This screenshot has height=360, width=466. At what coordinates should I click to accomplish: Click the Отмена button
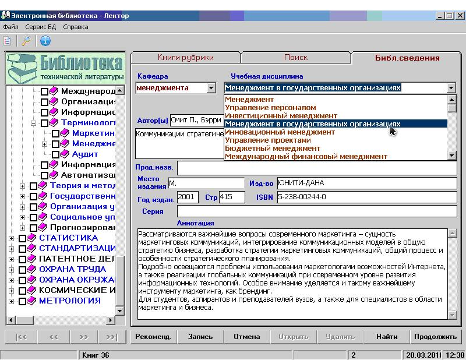[x=246, y=337]
